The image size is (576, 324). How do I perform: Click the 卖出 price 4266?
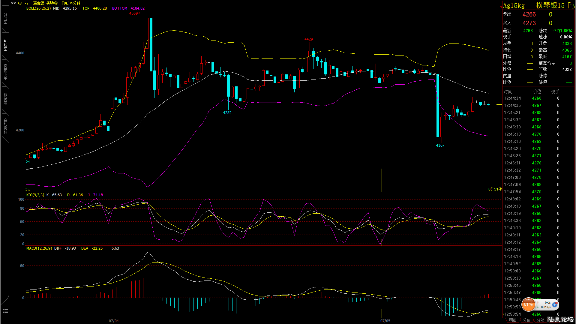pyautogui.click(x=529, y=14)
